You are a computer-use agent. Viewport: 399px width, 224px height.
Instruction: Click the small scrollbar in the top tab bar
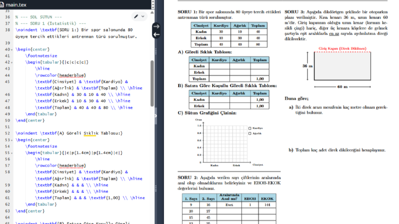[x=152, y=5]
